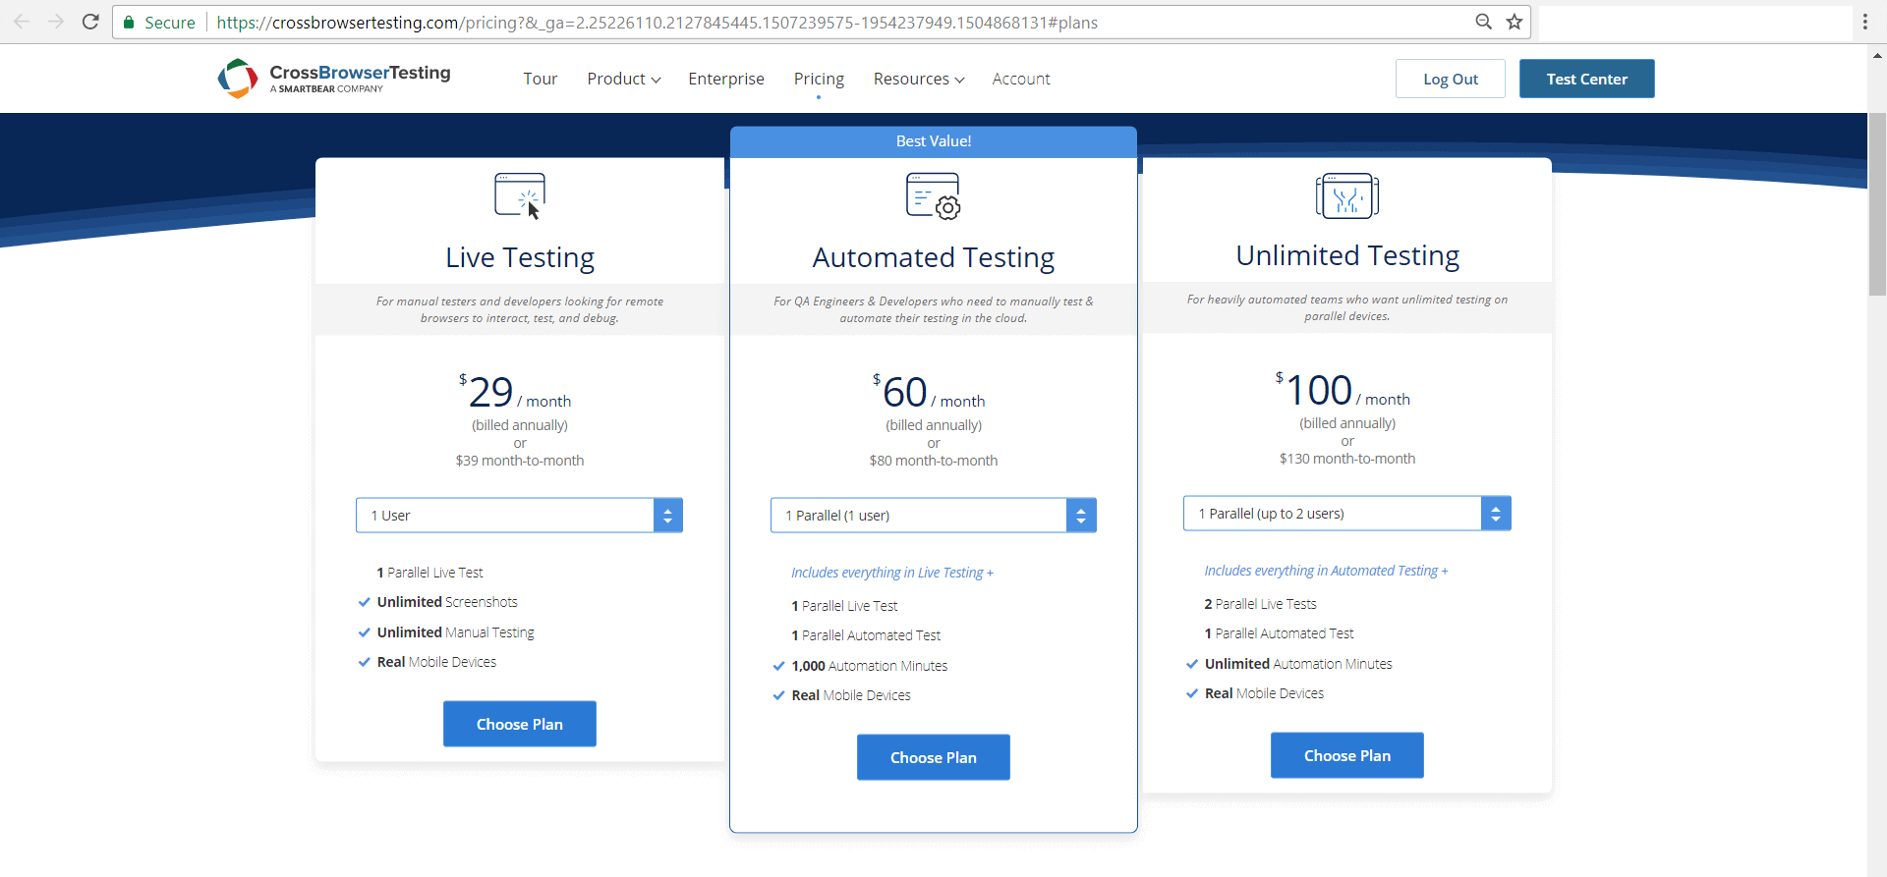This screenshot has width=1887, height=877.
Task: Expand the Resources menu
Action: (919, 79)
